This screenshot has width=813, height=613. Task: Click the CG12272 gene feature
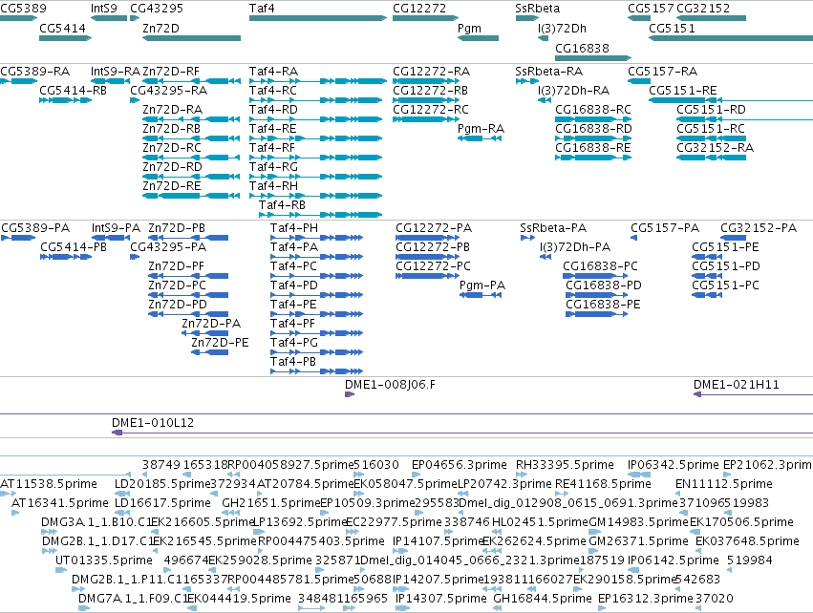[426, 18]
